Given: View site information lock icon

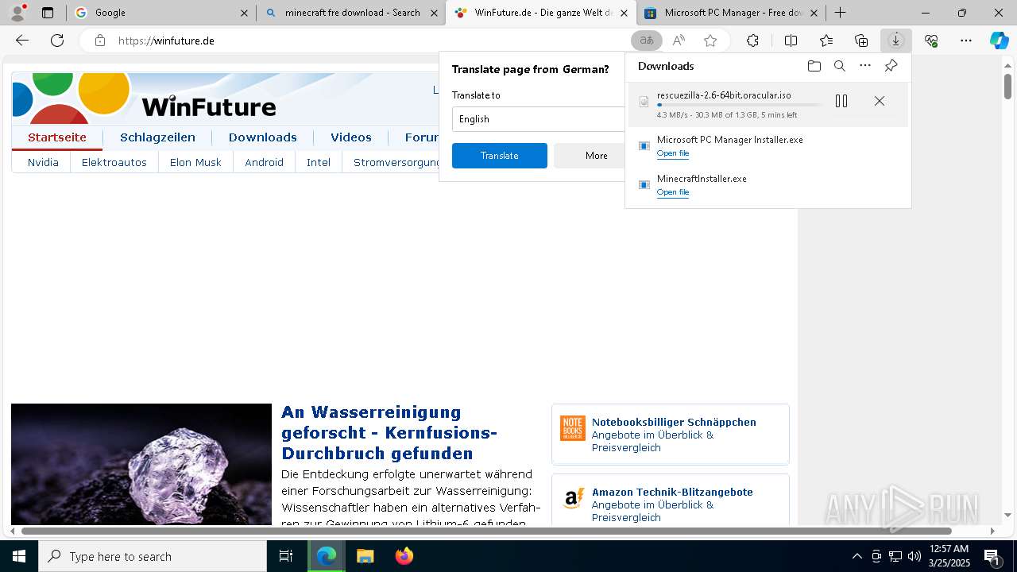Looking at the screenshot, I should (x=99, y=41).
